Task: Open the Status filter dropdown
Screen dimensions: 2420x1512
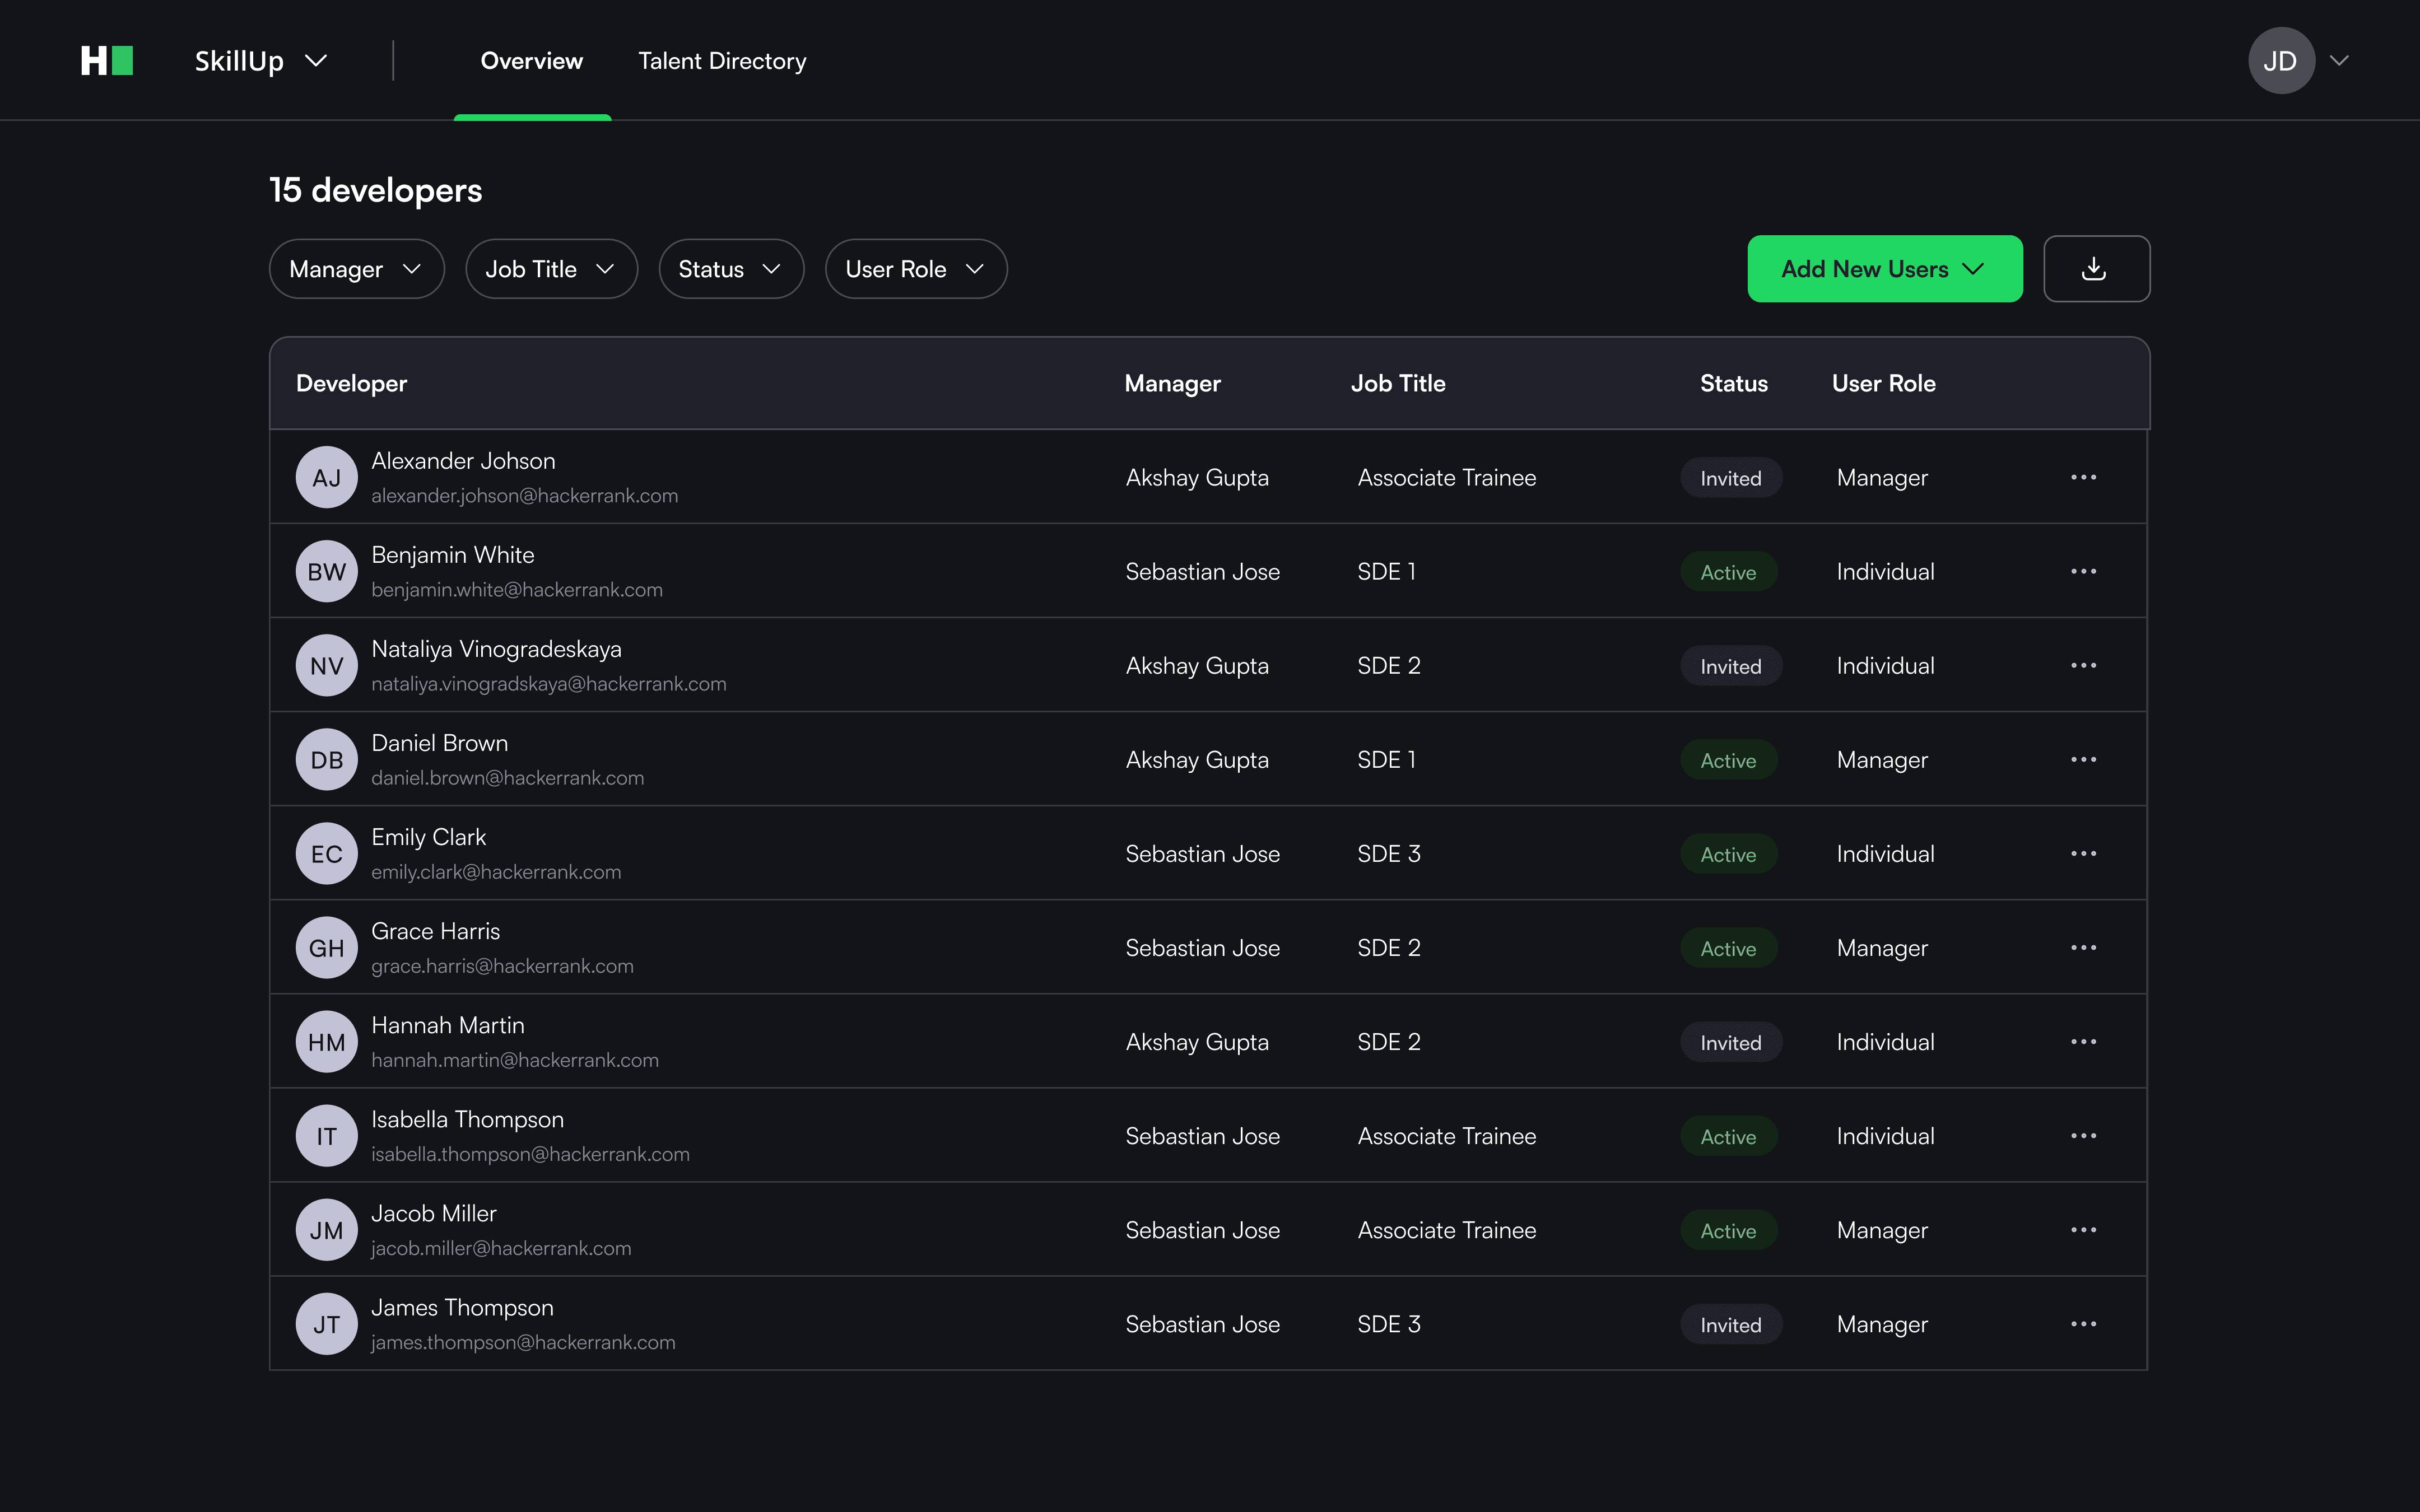Action: click(730, 269)
